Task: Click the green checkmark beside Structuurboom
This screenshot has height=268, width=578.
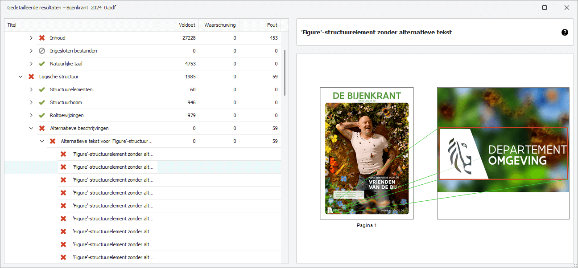Action: tap(42, 102)
